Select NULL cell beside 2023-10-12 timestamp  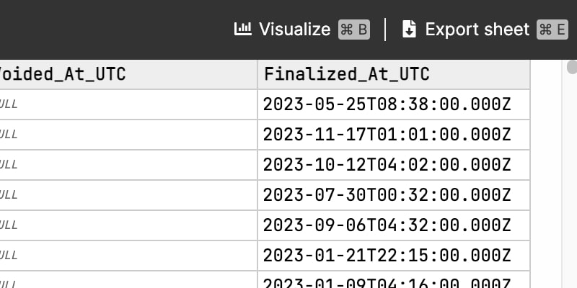pyautogui.click(x=128, y=165)
